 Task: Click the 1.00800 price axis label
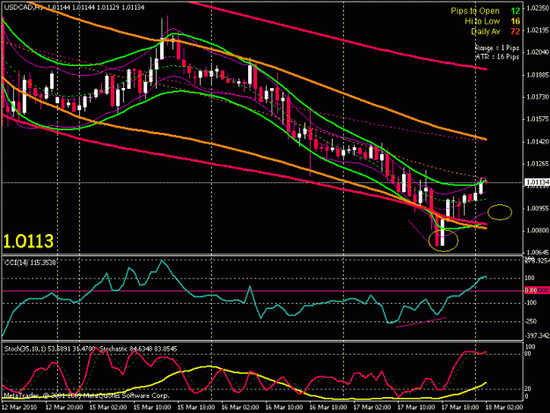pos(538,231)
